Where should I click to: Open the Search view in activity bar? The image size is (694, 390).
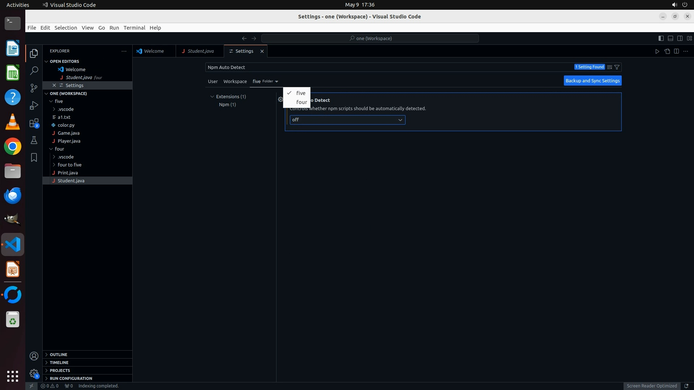click(x=34, y=70)
